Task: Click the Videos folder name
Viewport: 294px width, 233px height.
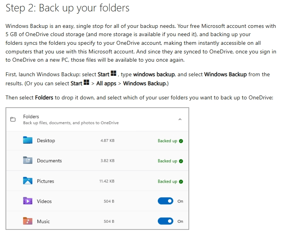Action: point(44,201)
